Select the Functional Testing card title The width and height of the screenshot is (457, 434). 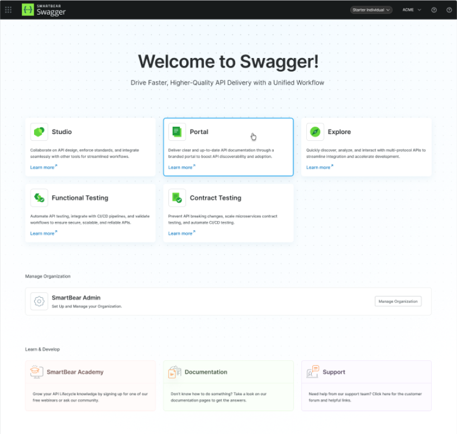point(80,198)
